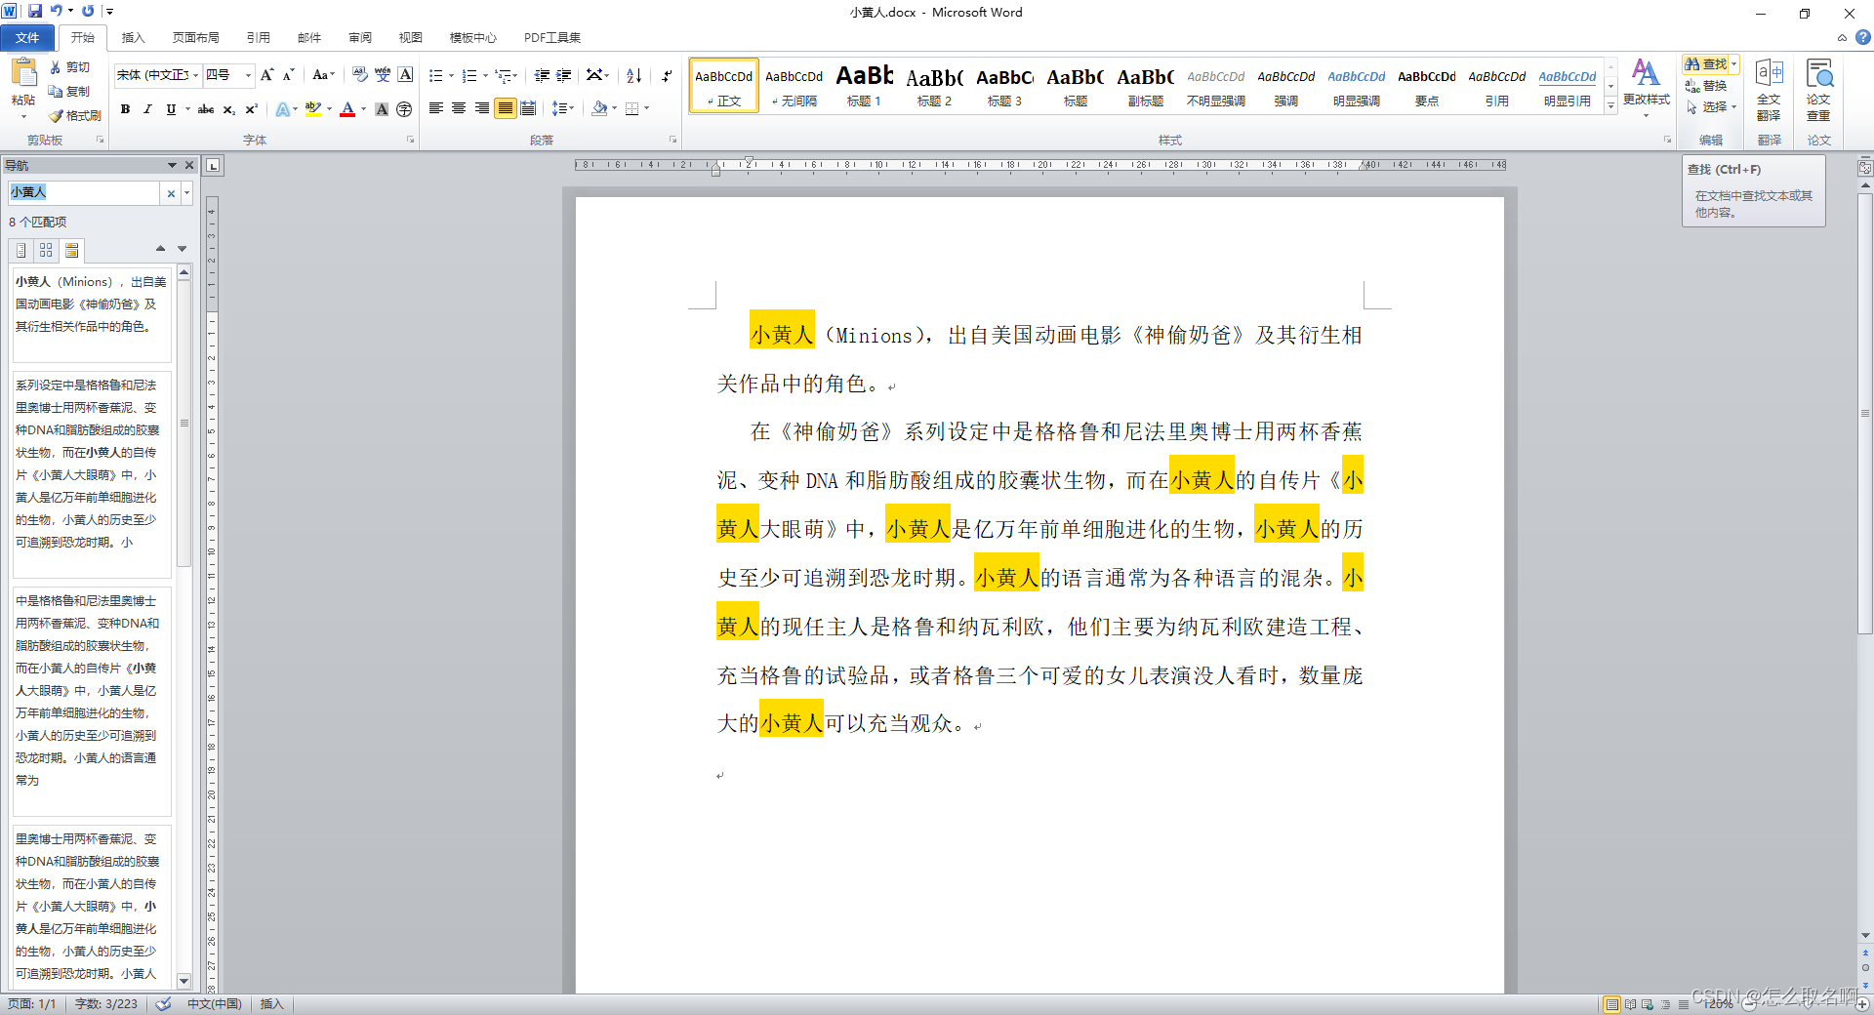Apply Superscript formatting
Viewport: 1874px width, 1015px height.
pos(251,109)
